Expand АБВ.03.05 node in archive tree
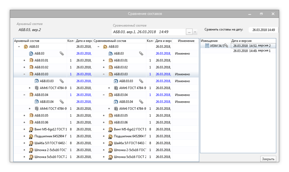289x172 pixels. click(24, 116)
